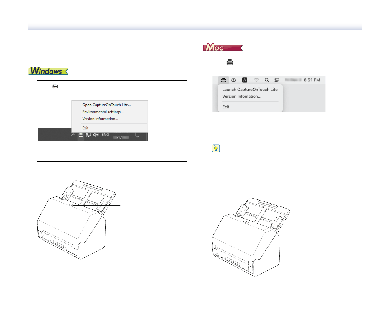
Task: Open the user account icon in Mac menu bar
Action: click(x=233, y=80)
